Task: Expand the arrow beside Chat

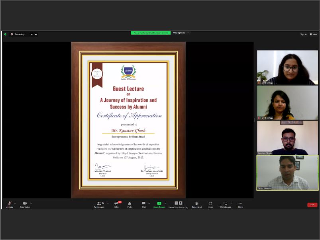Action: coord(149,203)
